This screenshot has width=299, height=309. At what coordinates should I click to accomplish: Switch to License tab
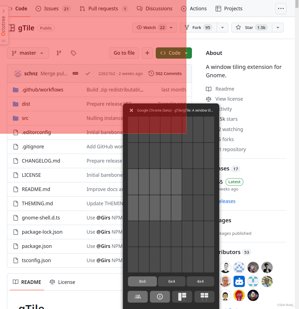click(62, 282)
